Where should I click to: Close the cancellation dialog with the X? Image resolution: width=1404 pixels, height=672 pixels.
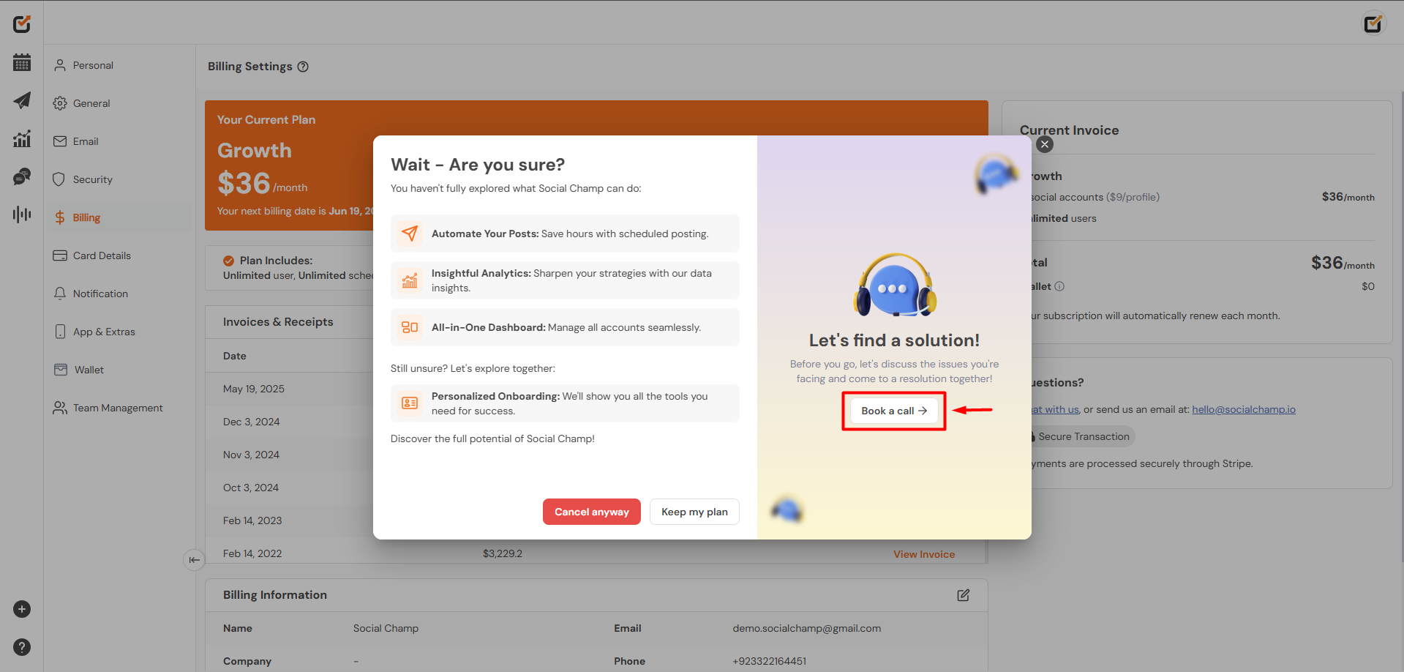[x=1045, y=144]
